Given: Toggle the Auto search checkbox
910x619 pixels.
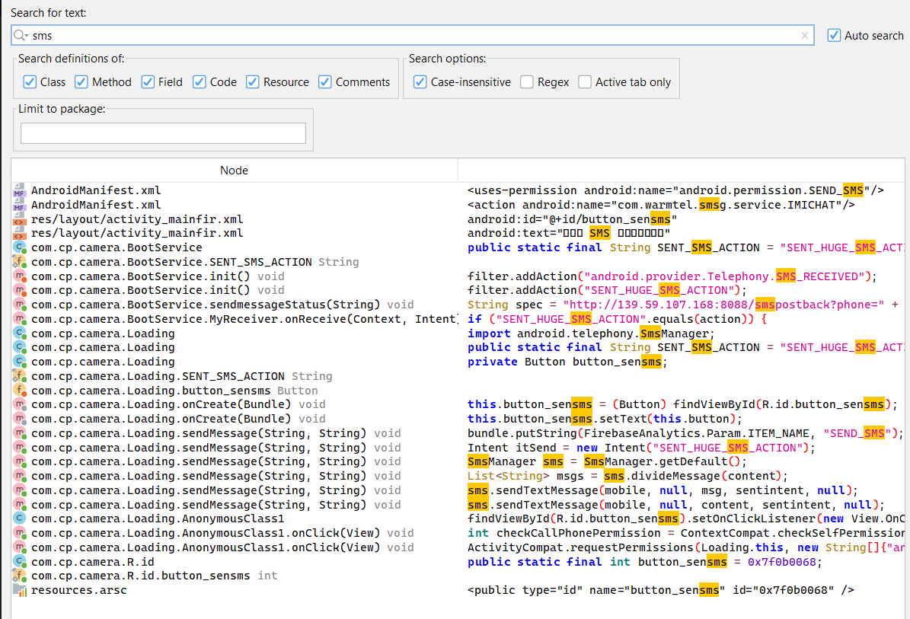Looking at the screenshot, I should [x=834, y=35].
